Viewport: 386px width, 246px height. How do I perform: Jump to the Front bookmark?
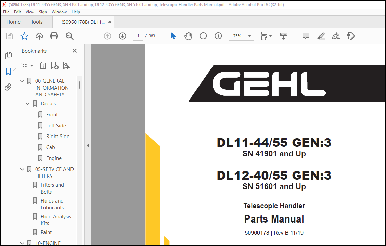(52, 115)
